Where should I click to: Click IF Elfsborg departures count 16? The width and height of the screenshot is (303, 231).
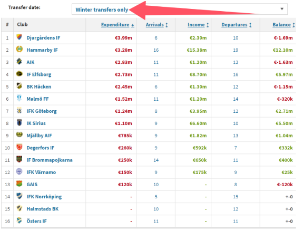(236, 74)
